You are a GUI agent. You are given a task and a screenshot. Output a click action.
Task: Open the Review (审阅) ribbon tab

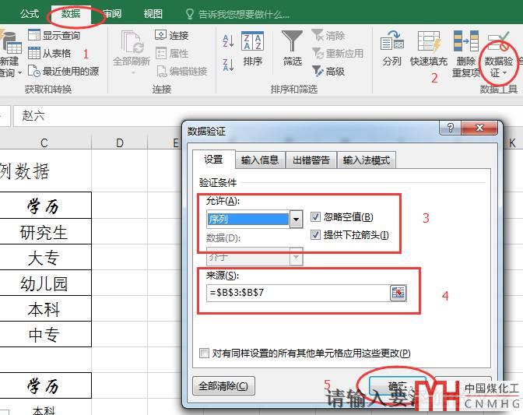[x=112, y=14]
